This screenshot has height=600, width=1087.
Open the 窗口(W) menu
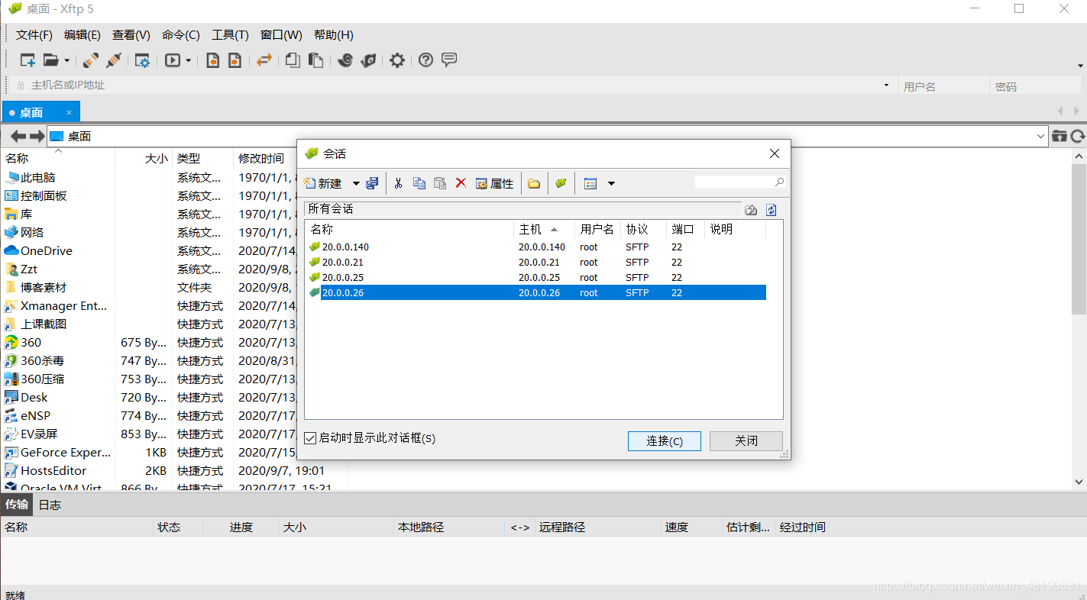coord(281,35)
